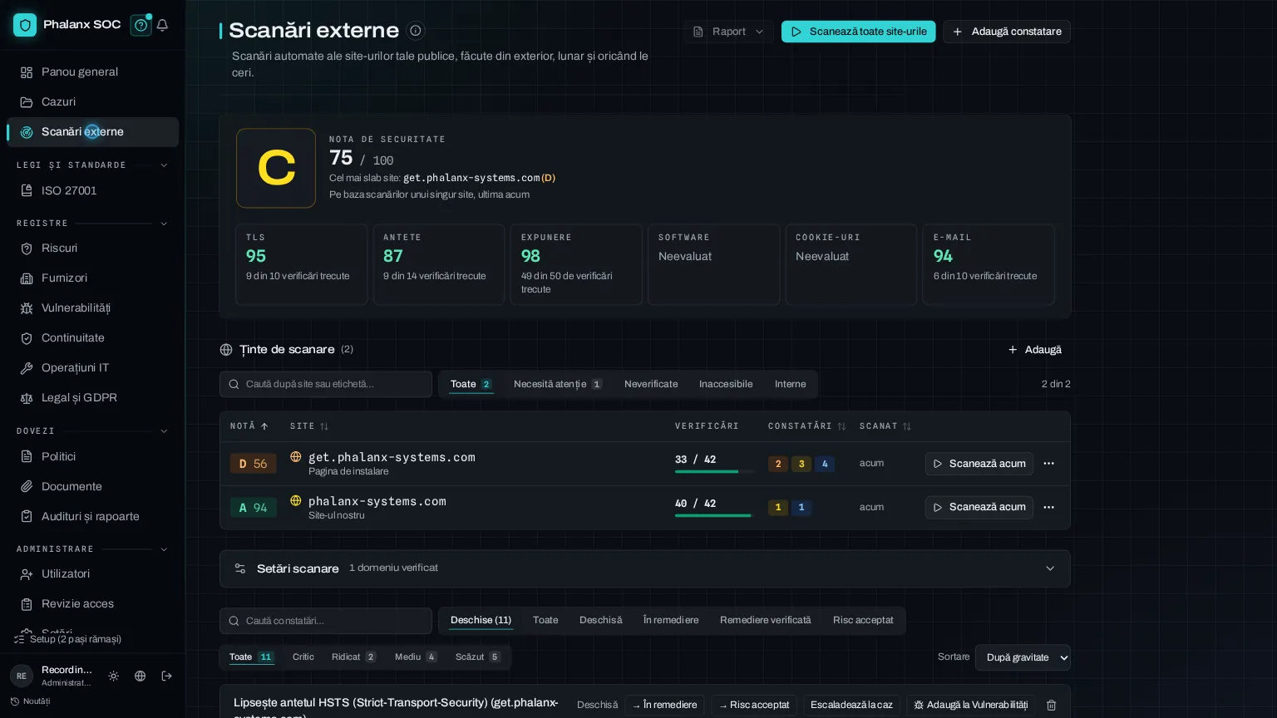Image resolution: width=1277 pixels, height=718 pixels.
Task: Select the Interne targets tab
Action: 791,384
